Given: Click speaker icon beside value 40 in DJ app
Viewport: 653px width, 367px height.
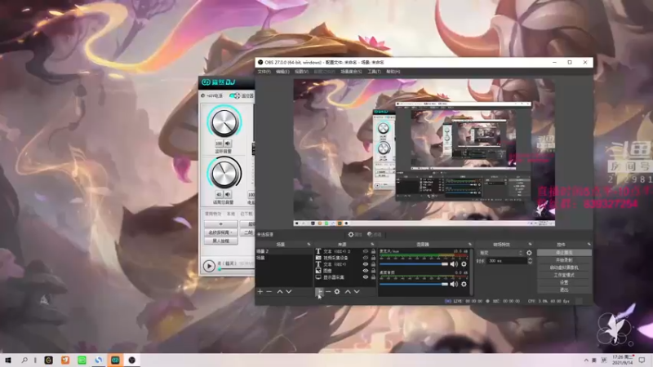Looking at the screenshot, I should click(228, 194).
